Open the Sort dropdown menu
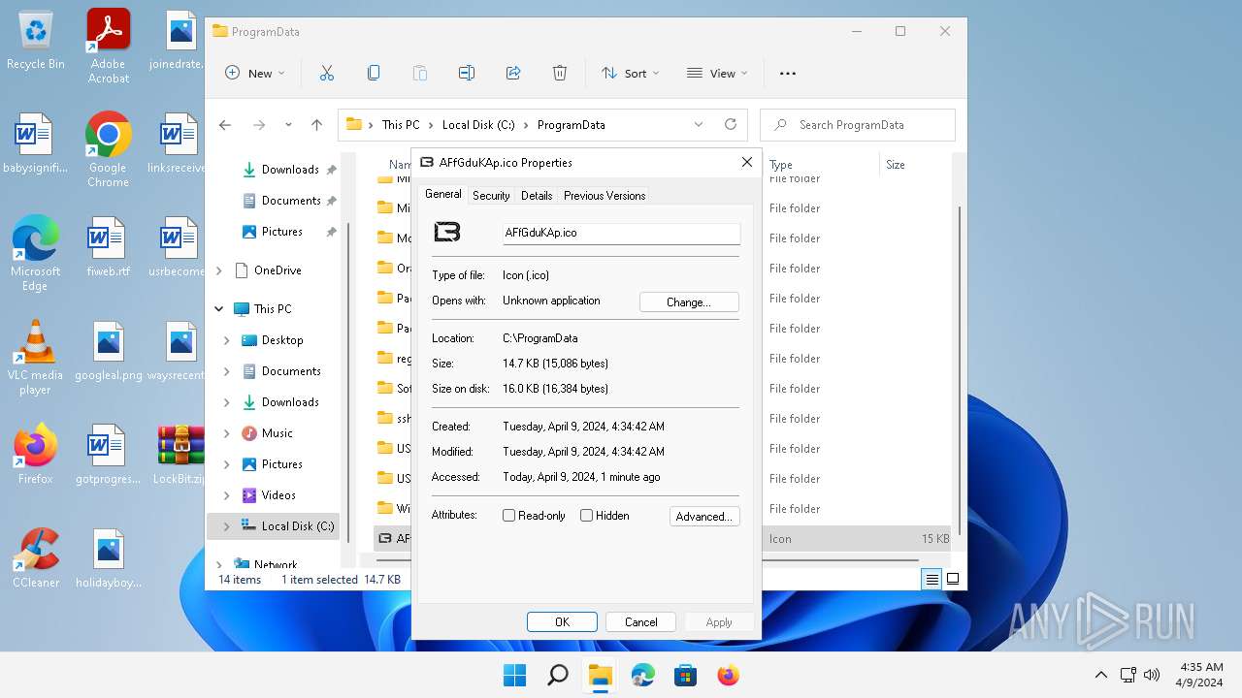The image size is (1242, 698). 630,73
